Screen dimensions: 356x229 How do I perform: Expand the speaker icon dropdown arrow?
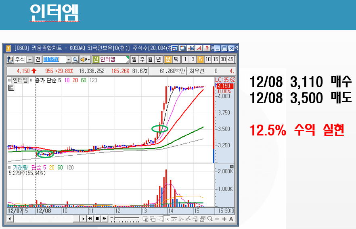pos(89,60)
